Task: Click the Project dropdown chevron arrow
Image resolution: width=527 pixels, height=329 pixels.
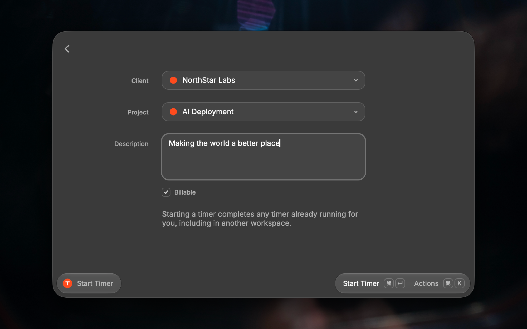Action: (x=356, y=112)
